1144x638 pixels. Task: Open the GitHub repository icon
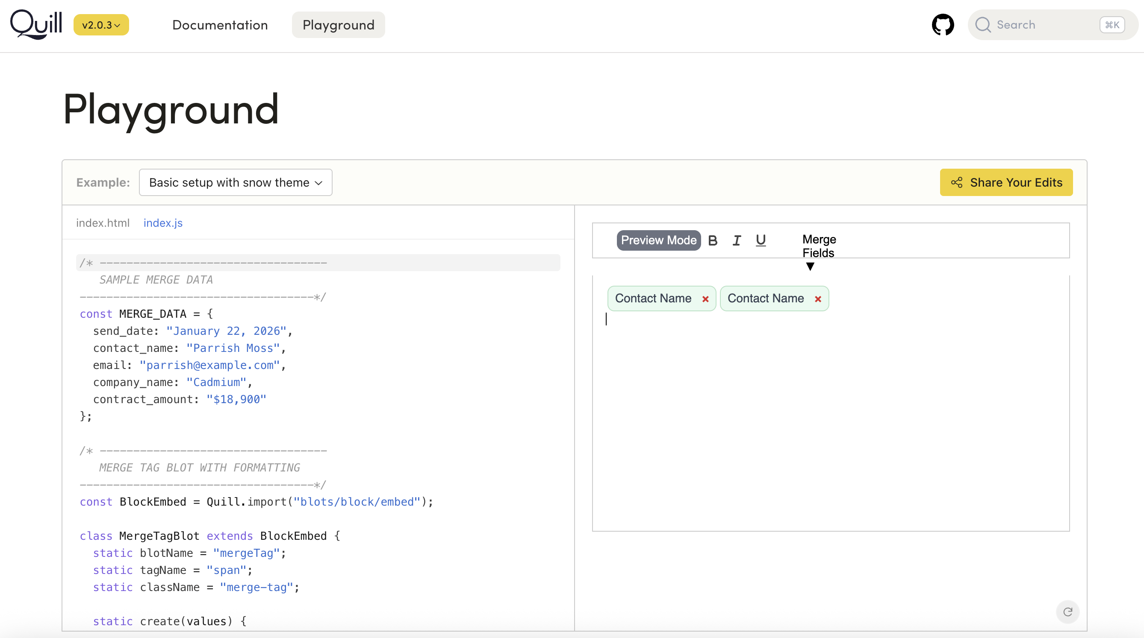pos(942,25)
